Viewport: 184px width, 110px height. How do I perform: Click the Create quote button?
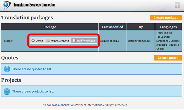[x=168, y=58]
